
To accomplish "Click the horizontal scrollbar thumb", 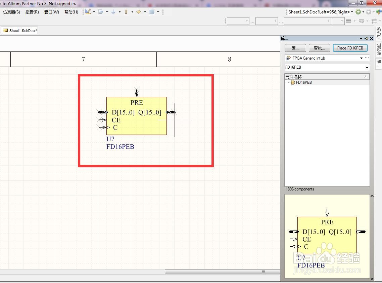I will [222, 272].
